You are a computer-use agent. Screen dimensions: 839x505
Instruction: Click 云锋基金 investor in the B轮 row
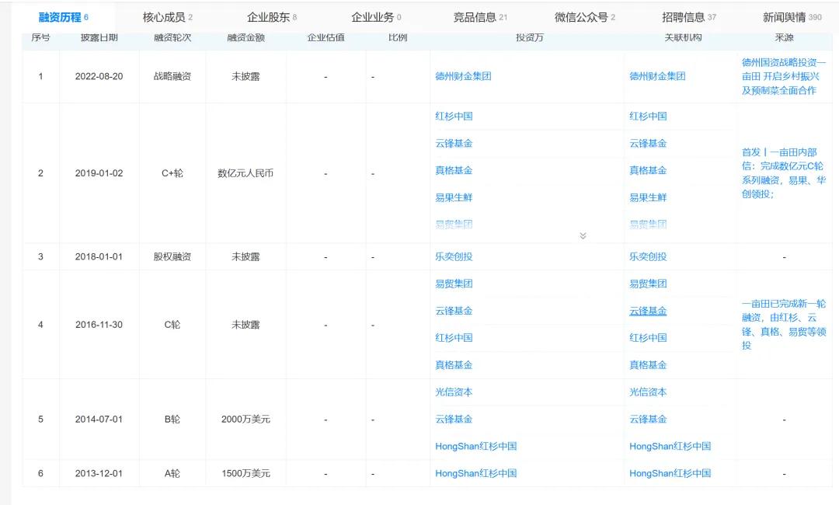point(454,419)
